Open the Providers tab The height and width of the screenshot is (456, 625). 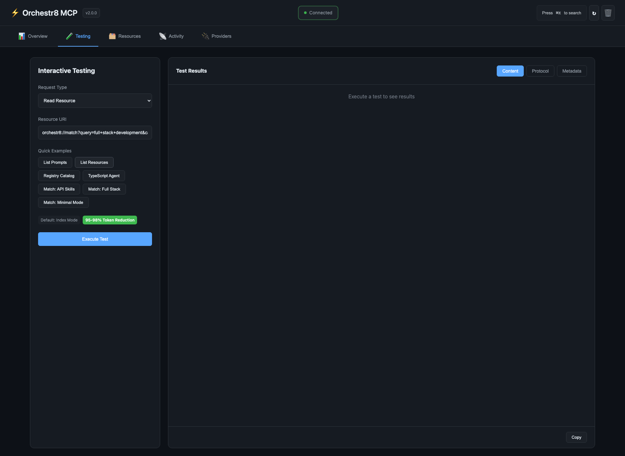click(x=217, y=36)
